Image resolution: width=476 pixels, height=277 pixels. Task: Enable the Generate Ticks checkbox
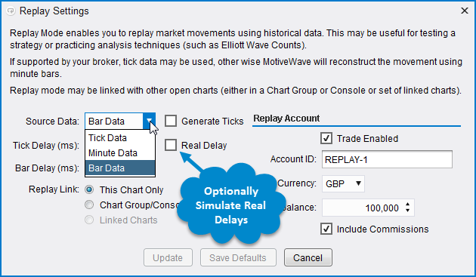[171, 121]
